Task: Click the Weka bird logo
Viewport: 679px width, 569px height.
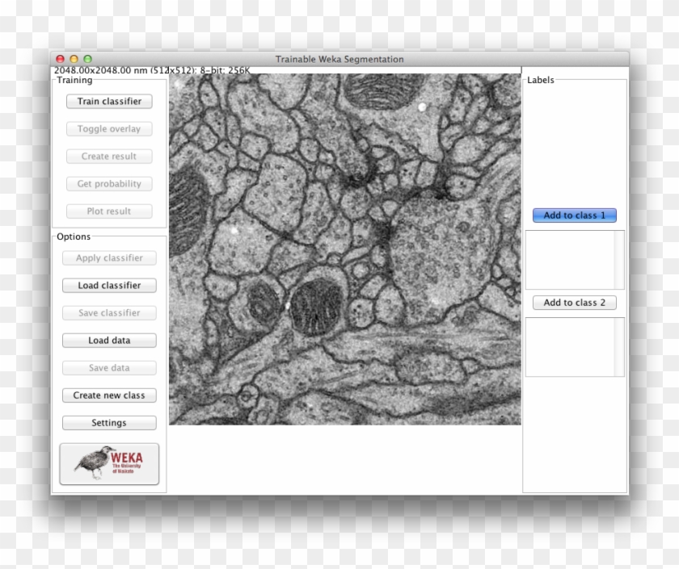Action: (108, 462)
